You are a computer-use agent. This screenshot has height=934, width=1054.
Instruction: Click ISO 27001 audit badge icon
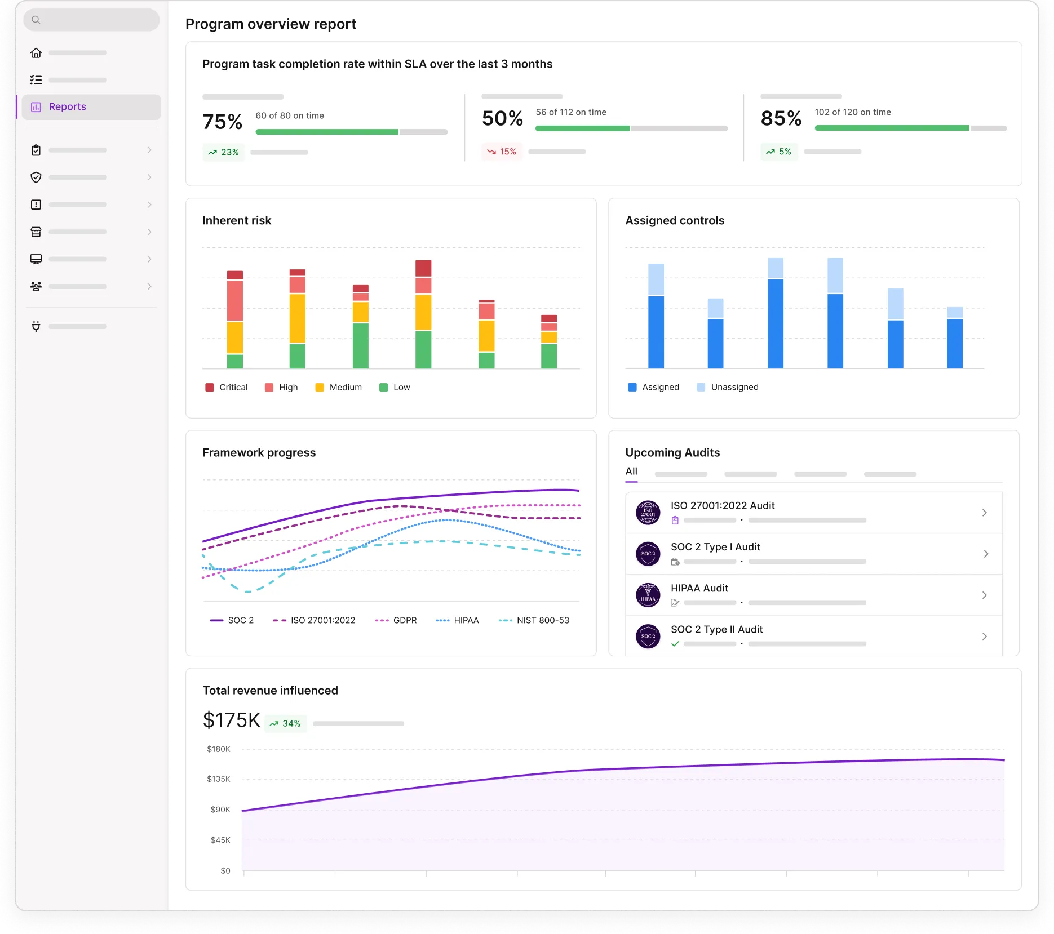click(x=648, y=513)
